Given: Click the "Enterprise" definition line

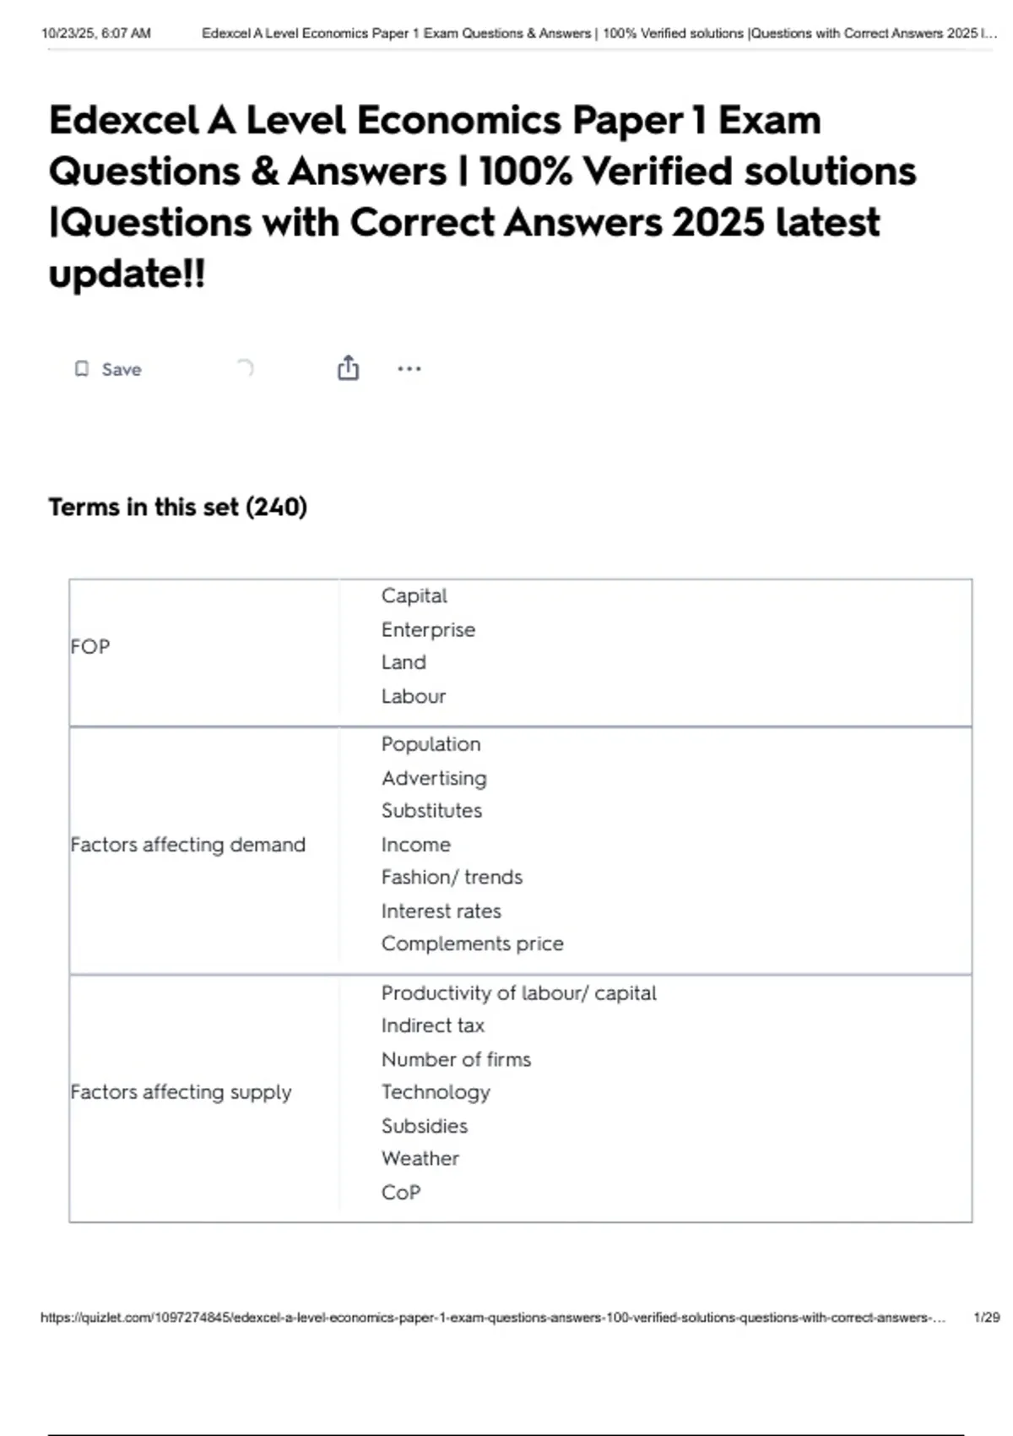Looking at the screenshot, I should pyautogui.click(x=428, y=629).
